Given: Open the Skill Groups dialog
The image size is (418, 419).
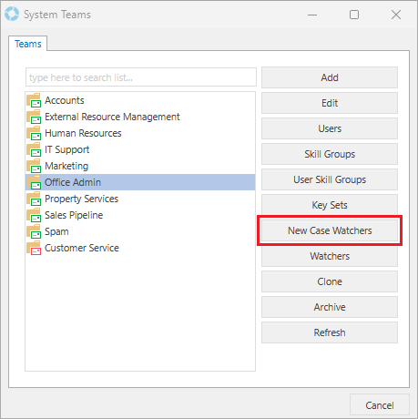Looking at the screenshot, I should [x=330, y=154].
